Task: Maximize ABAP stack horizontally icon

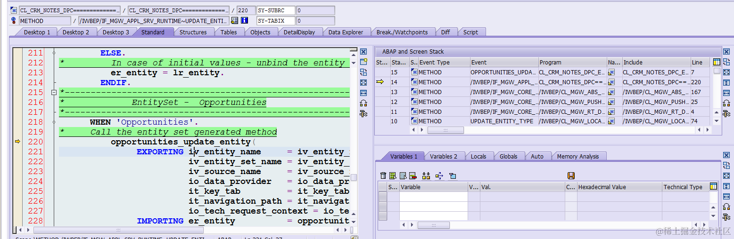Action: click(726, 93)
